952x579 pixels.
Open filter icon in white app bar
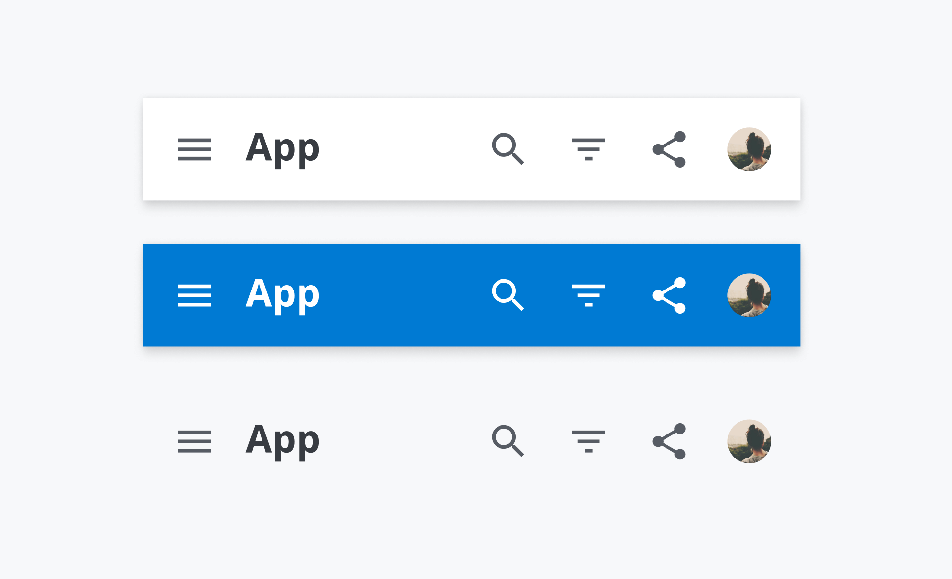pos(589,149)
